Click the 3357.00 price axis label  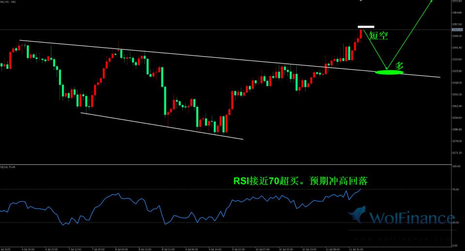458,24
